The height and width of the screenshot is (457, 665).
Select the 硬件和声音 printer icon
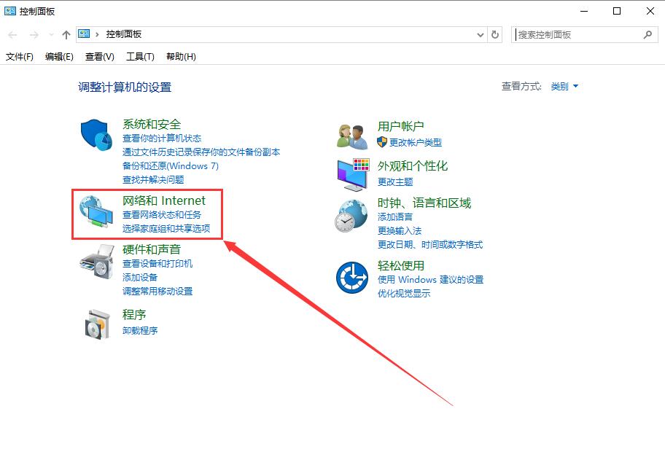[x=96, y=262]
